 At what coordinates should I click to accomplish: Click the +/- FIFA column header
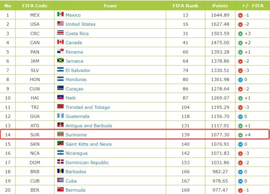click(x=252, y=6)
